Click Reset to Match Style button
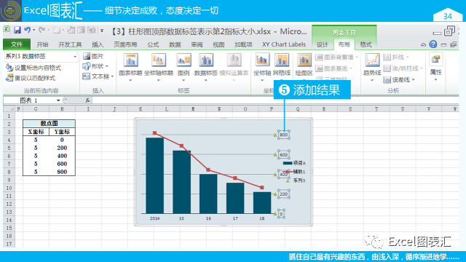This screenshot has height=262, width=466. pyautogui.click(x=31, y=78)
